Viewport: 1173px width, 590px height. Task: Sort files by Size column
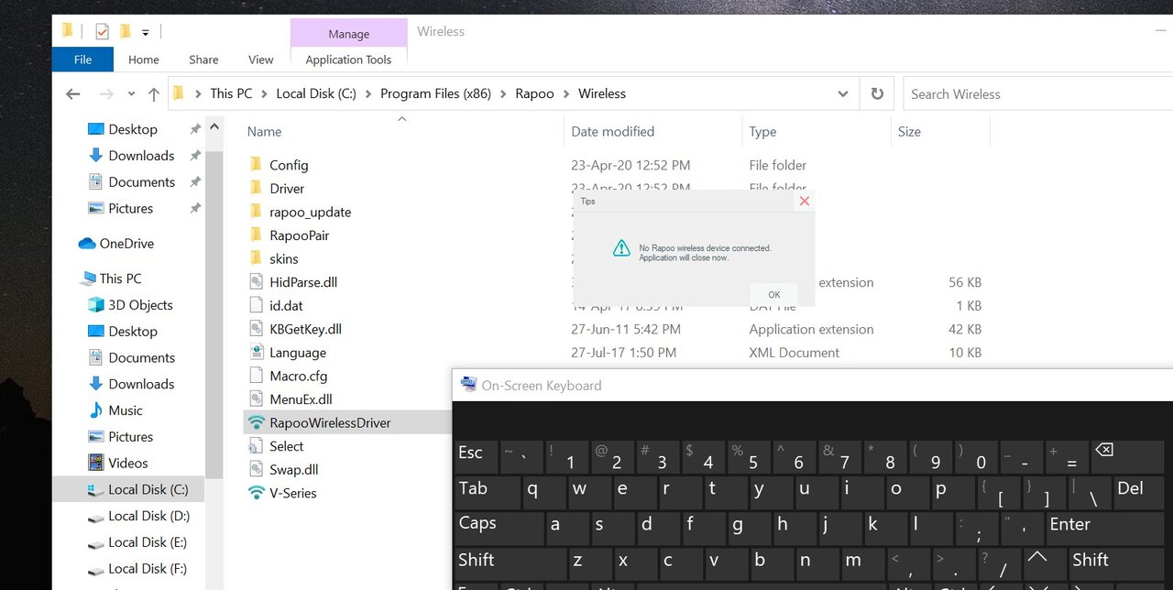pos(909,132)
